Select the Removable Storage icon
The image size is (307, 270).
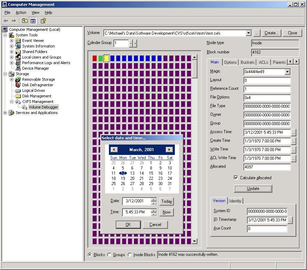point(18,79)
